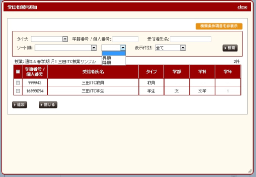Click the 三田ITC学生 name cell
256x177 pixels.
[93, 91]
